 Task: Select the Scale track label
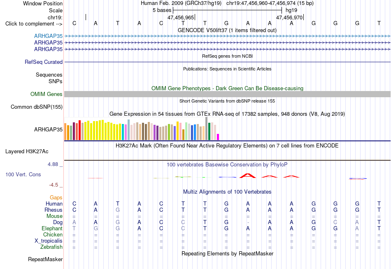click(x=56, y=10)
